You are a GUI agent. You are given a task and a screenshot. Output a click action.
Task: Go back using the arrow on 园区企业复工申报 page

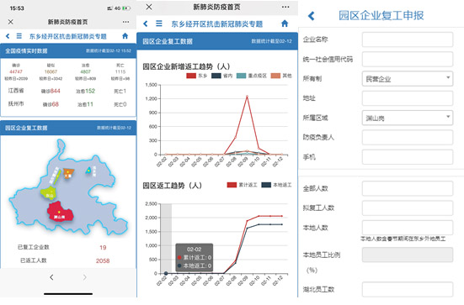[x=311, y=16]
